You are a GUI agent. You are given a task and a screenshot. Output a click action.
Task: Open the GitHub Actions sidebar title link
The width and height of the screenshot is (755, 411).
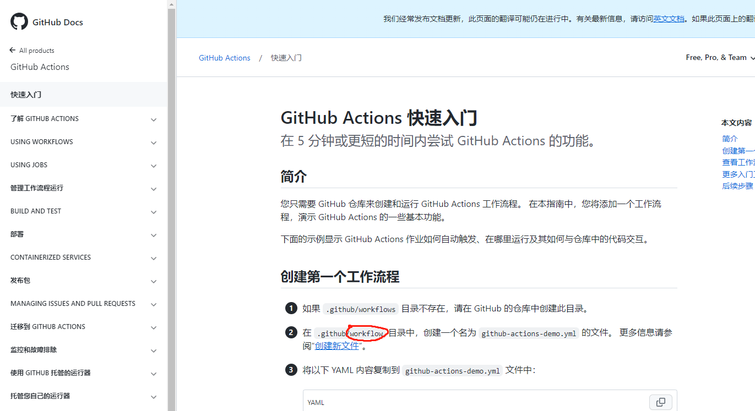[x=40, y=67]
